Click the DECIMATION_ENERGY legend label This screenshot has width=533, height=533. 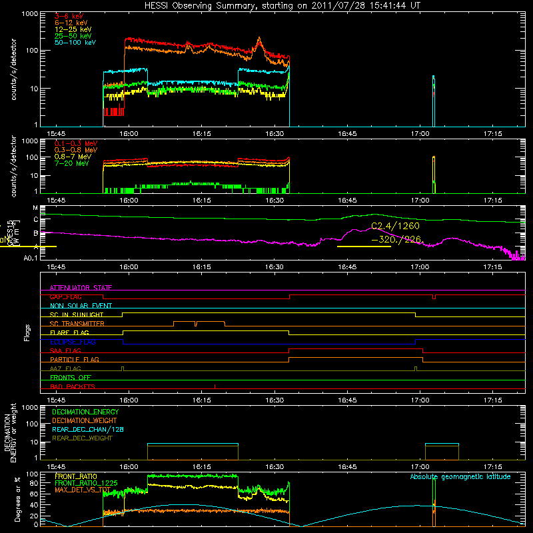85,412
